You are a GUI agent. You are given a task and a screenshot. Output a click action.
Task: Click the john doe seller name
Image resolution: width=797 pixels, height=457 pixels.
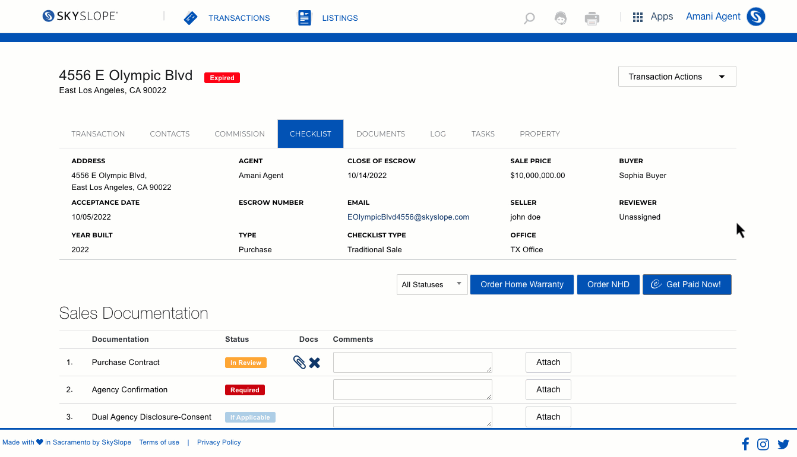pyautogui.click(x=526, y=217)
